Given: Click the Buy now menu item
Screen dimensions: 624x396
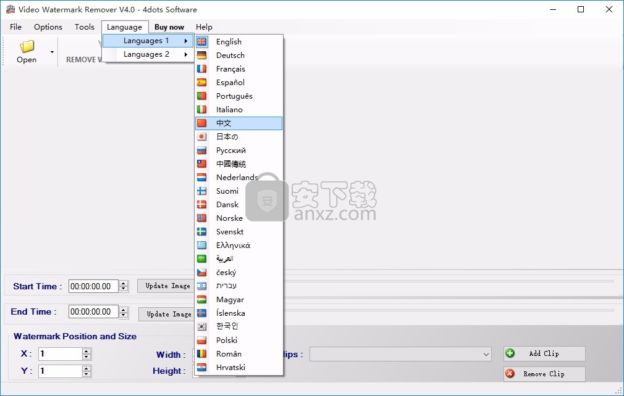Looking at the screenshot, I should pyautogui.click(x=169, y=27).
